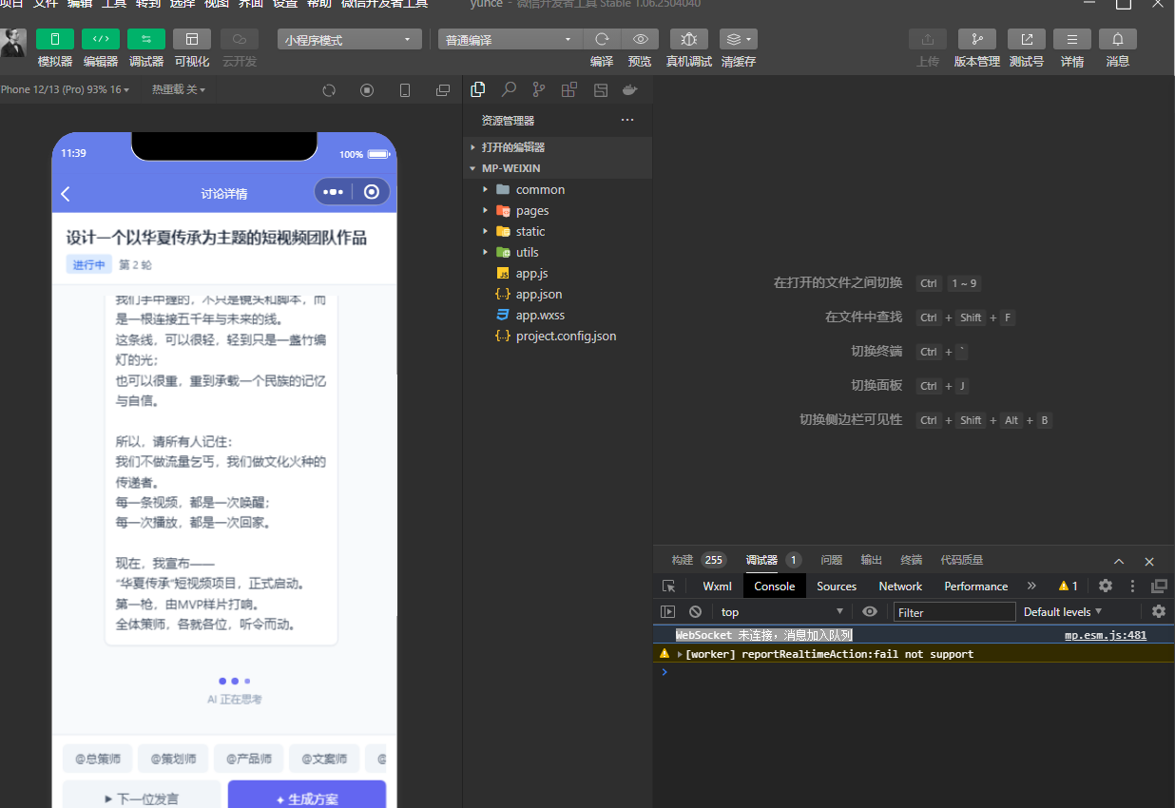The height and width of the screenshot is (808, 1175).
Task: Toggle the 模拟器 simulator panel button
Action: pyautogui.click(x=55, y=39)
